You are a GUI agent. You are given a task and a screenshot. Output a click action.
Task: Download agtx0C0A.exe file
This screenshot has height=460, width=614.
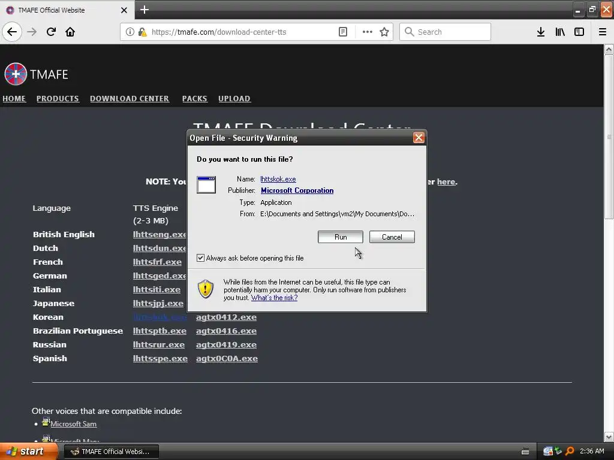pyautogui.click(x=227, y=359)
